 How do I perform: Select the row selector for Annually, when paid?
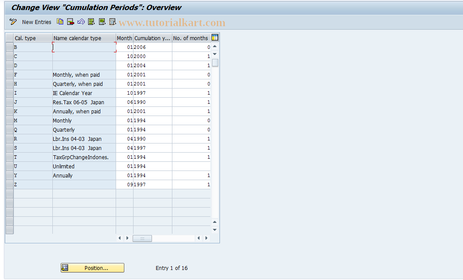tap(10, 111)
